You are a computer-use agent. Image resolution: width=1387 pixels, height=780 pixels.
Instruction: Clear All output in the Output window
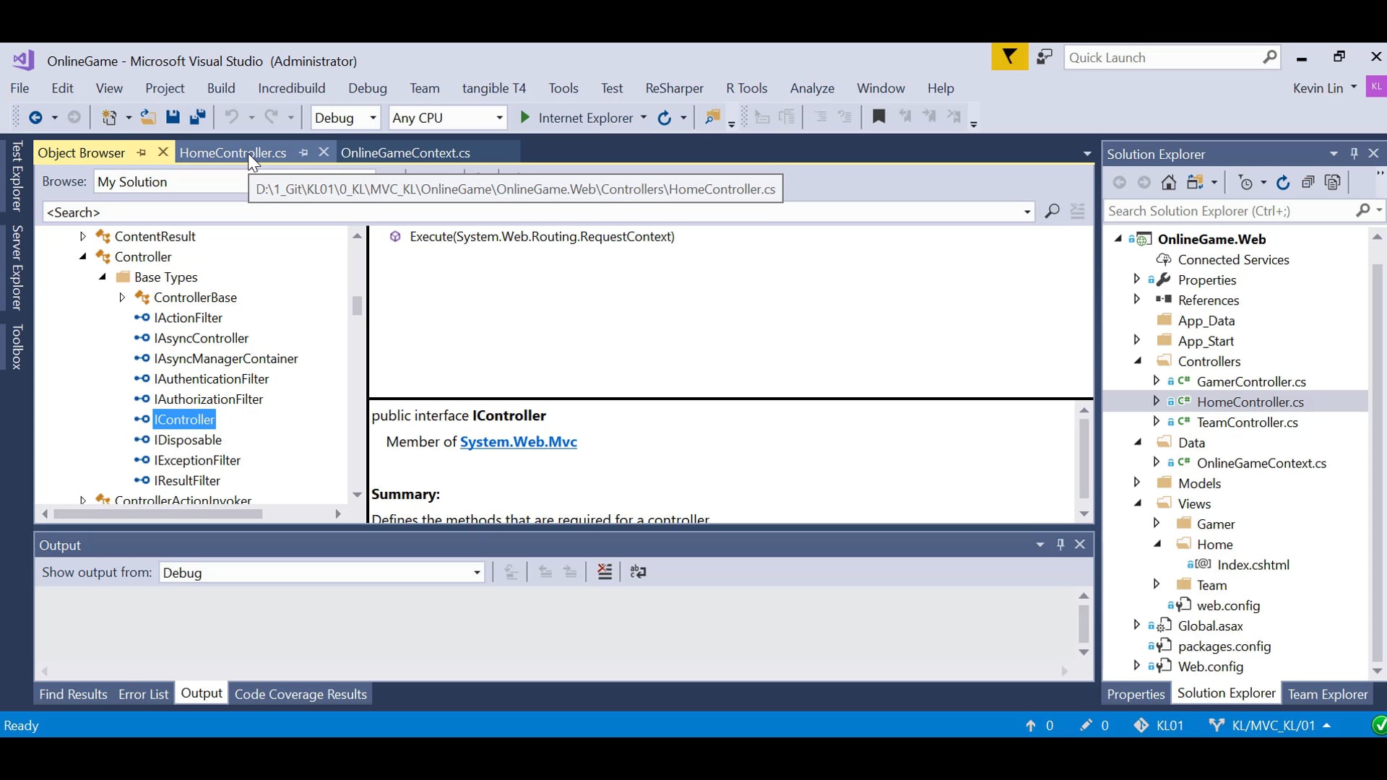click(x=605, y=571)
